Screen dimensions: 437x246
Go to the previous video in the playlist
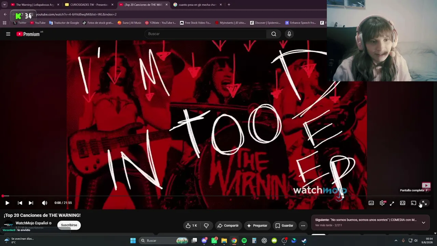click(x=20, y=203)
